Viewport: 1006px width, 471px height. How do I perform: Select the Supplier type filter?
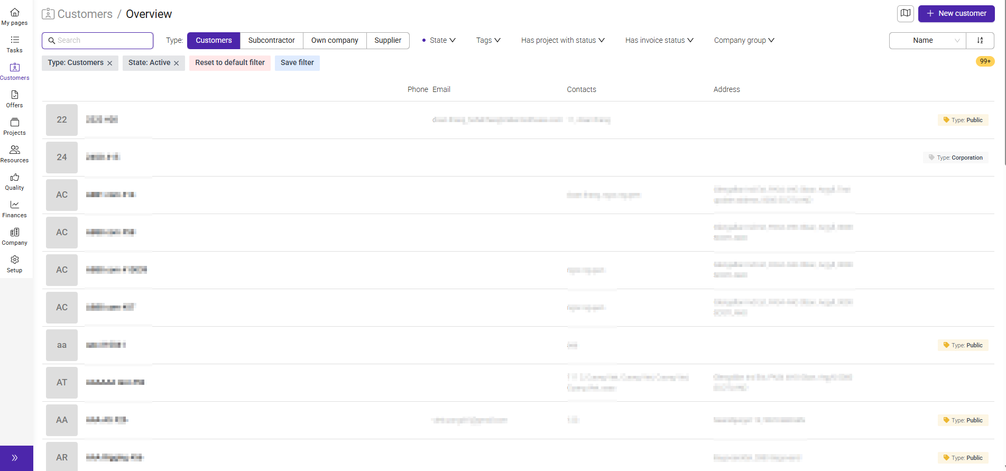[x=388, y=40]
